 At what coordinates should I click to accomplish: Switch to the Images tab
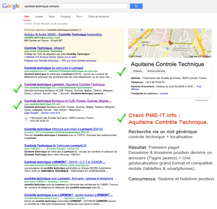point(39,17)
